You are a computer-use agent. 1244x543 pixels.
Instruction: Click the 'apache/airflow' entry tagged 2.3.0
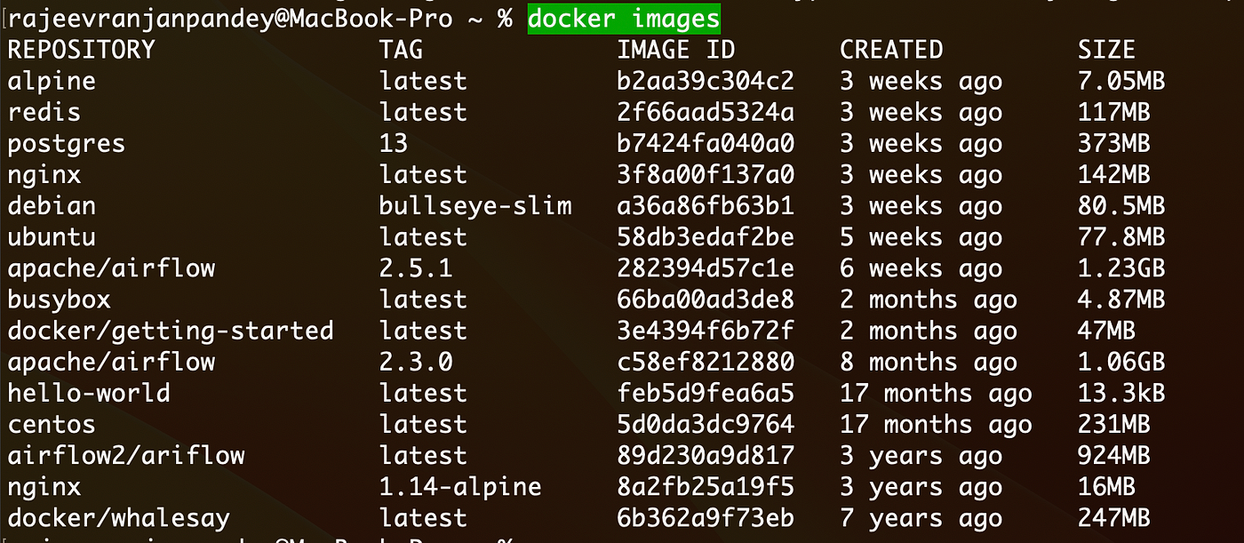pyautogui.click(x=111, y=363)
